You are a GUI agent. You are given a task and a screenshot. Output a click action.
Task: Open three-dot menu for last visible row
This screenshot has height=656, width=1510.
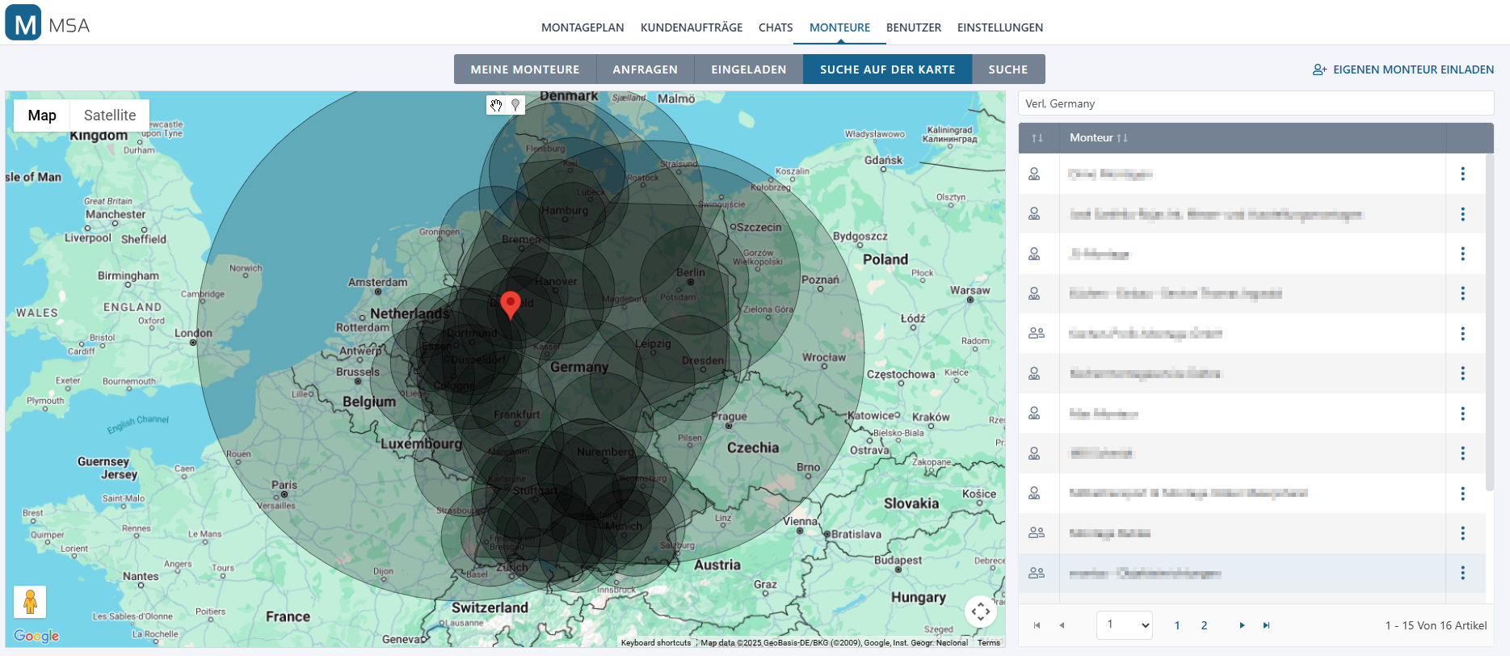[1462, 573]
